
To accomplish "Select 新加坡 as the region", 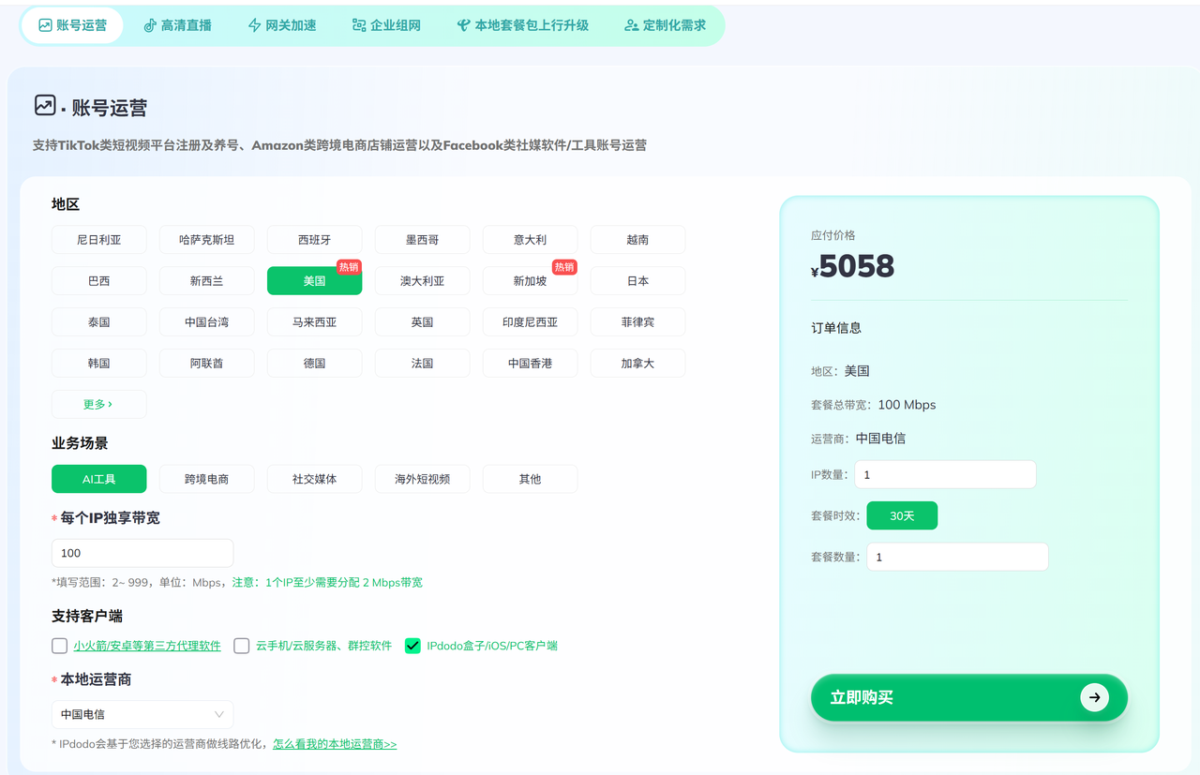I will click(x=530, y=280).
